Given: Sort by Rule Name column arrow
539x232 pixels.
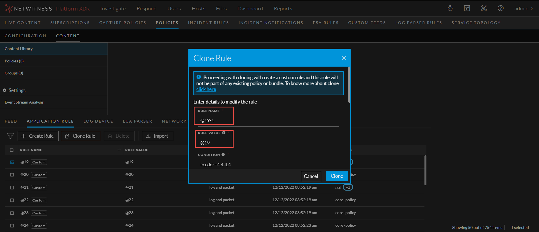Looking at the screenshot, I should (x=119, y=150).
